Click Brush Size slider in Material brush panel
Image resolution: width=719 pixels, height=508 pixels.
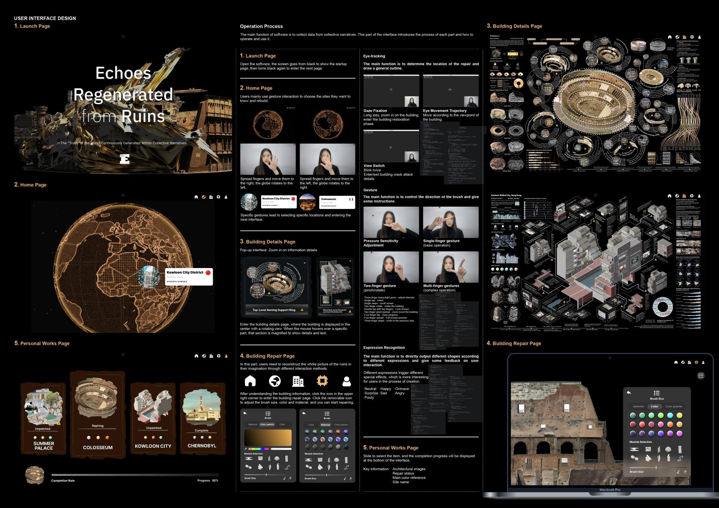(328, 475)
